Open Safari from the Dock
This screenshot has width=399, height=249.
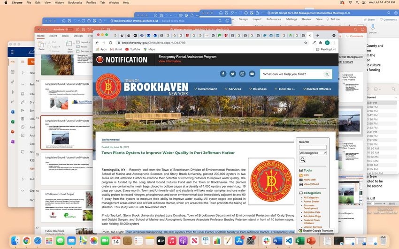point(38,241)
